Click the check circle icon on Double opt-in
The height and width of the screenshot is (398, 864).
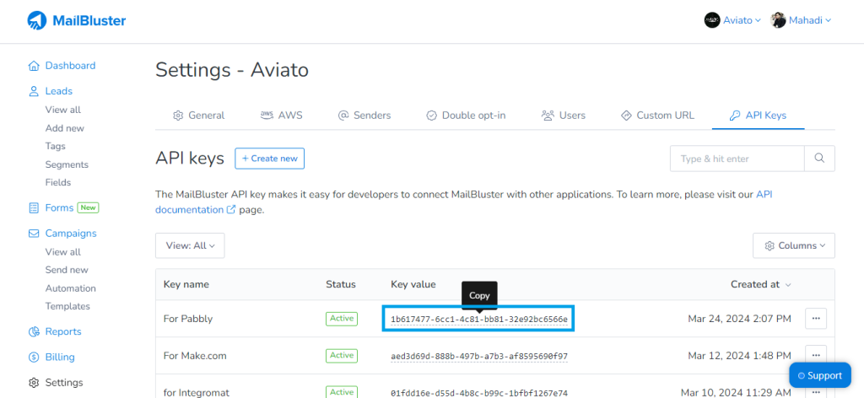click(x=432, y=116)
